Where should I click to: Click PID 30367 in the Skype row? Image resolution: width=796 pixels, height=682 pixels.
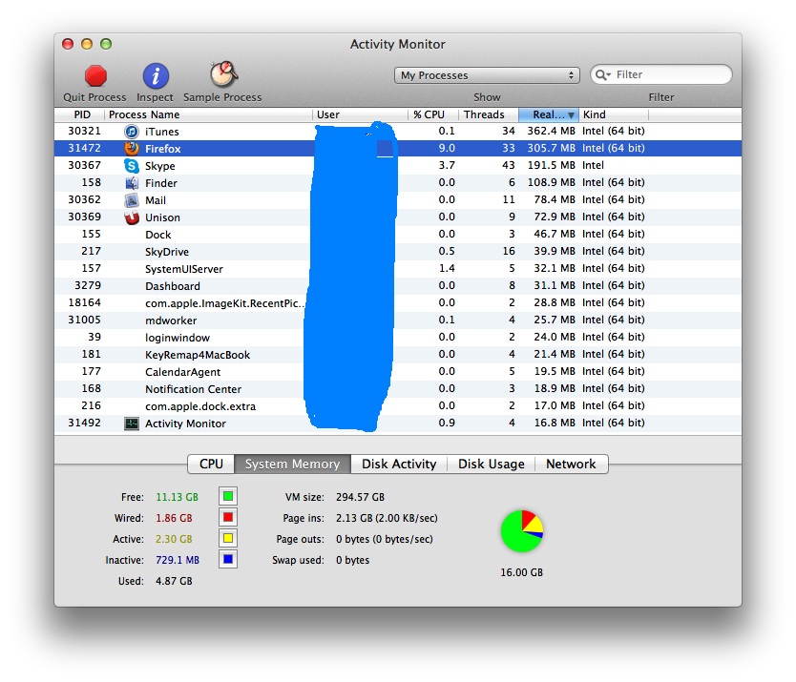[x=84, y=165]
